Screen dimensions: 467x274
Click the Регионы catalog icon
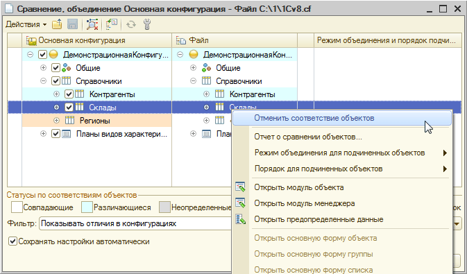coord(69,120)
